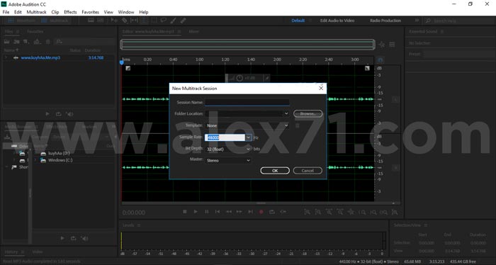This screenshot has width=496, height=265.
Task: Click OK in New Multitrack Session dialog
Action: click(275, 171)
